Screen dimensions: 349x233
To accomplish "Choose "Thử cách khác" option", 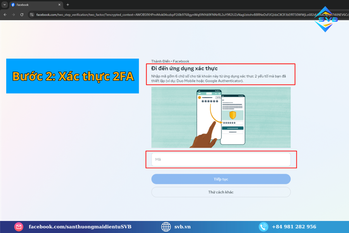I will (221, 192).
